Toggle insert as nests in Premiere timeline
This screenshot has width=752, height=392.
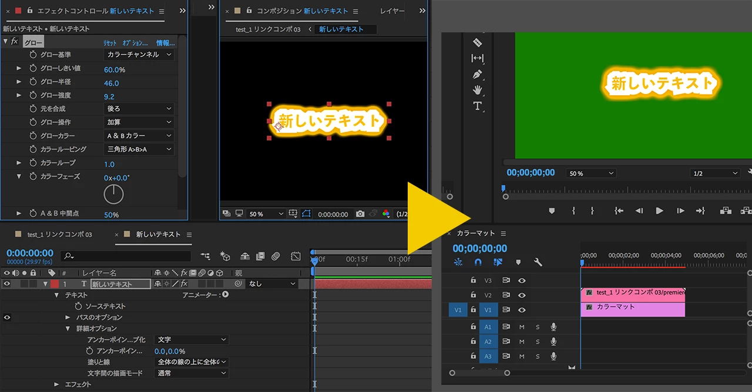pos(458,262)
